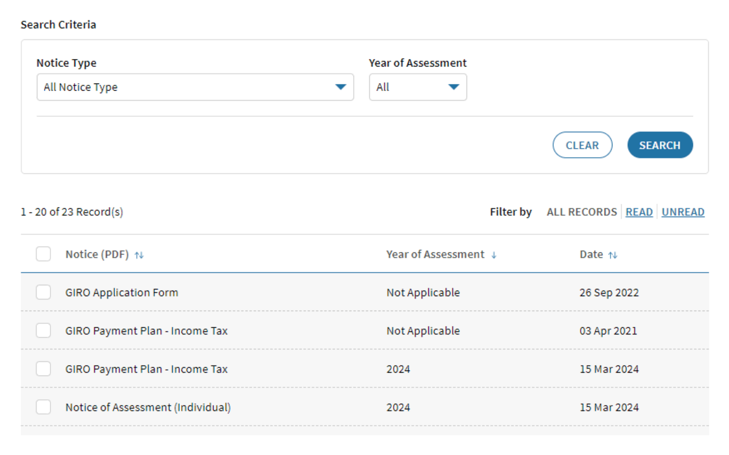Filter records by UNREAD
The height and width of the screenshot is (455, 729).
tap(683, 212)
